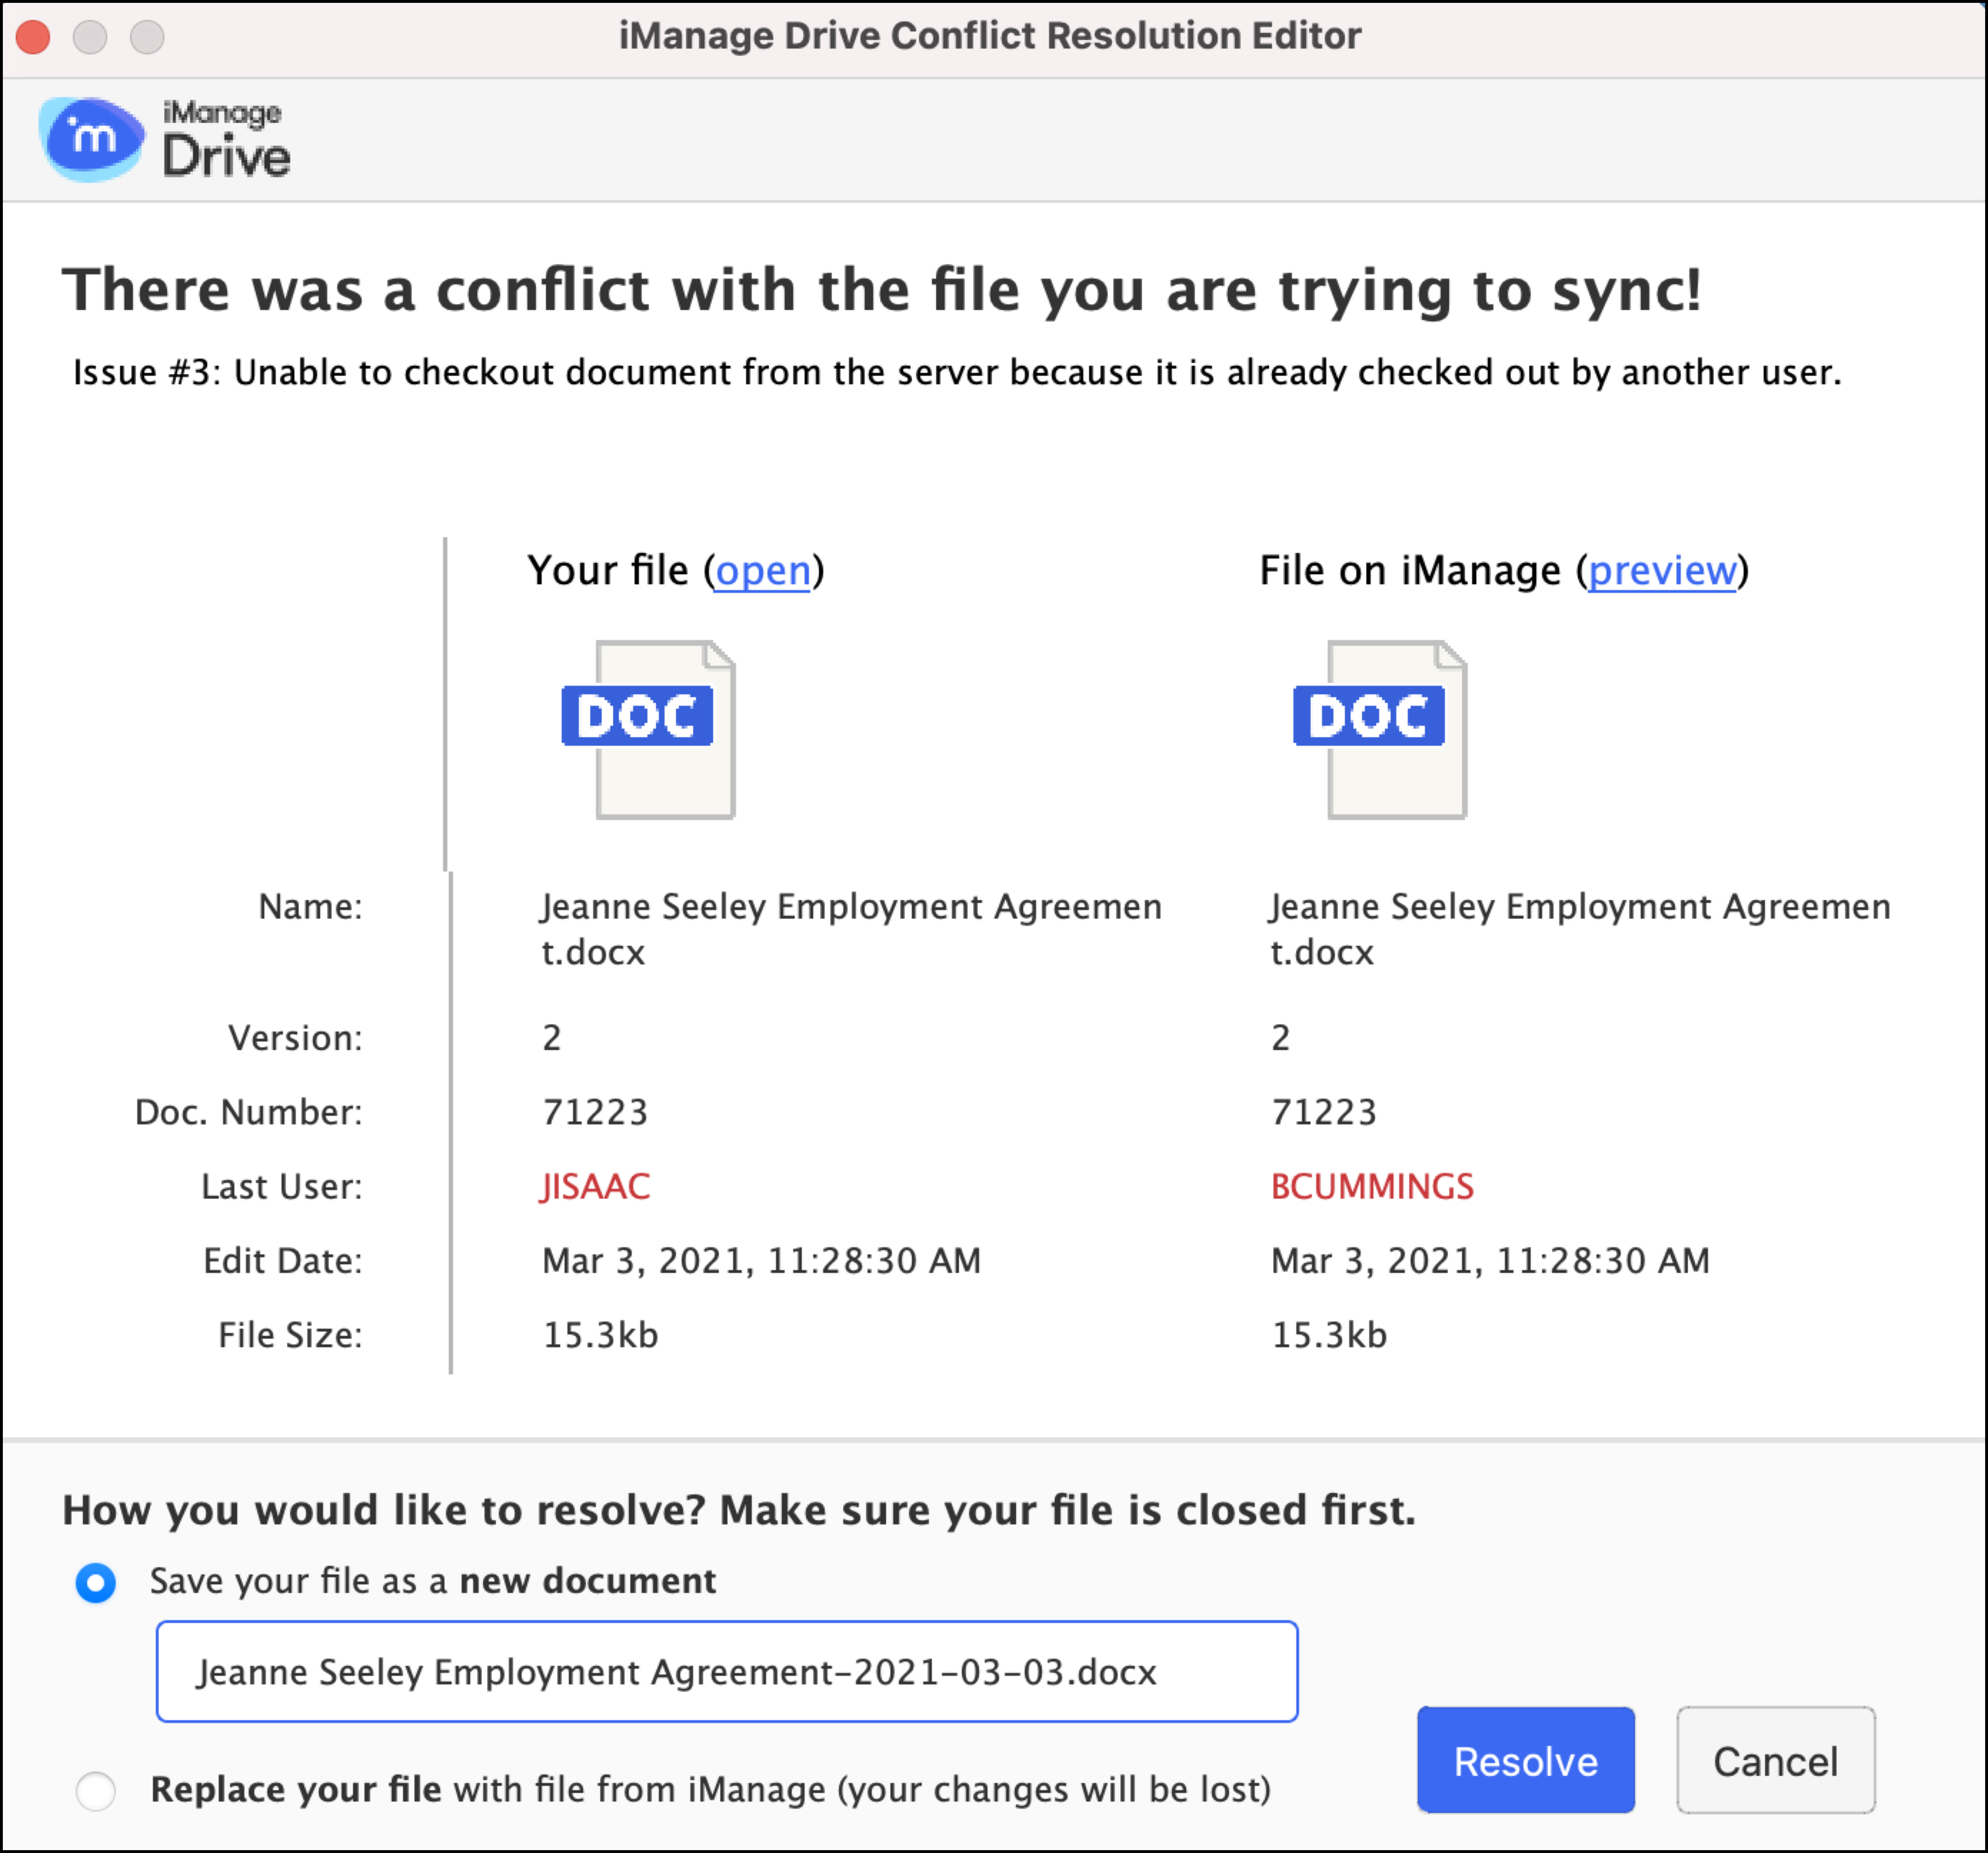Click the window title bar text
This screenshot has height=1853, width=1988.
coord(989,36)
